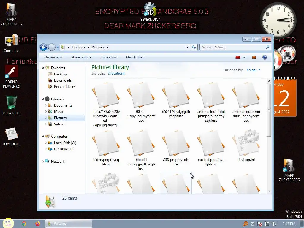Screen dimensions: 304x228
Task: Select SEVERE DICK desktop icon
Action: tap(150, 12)
